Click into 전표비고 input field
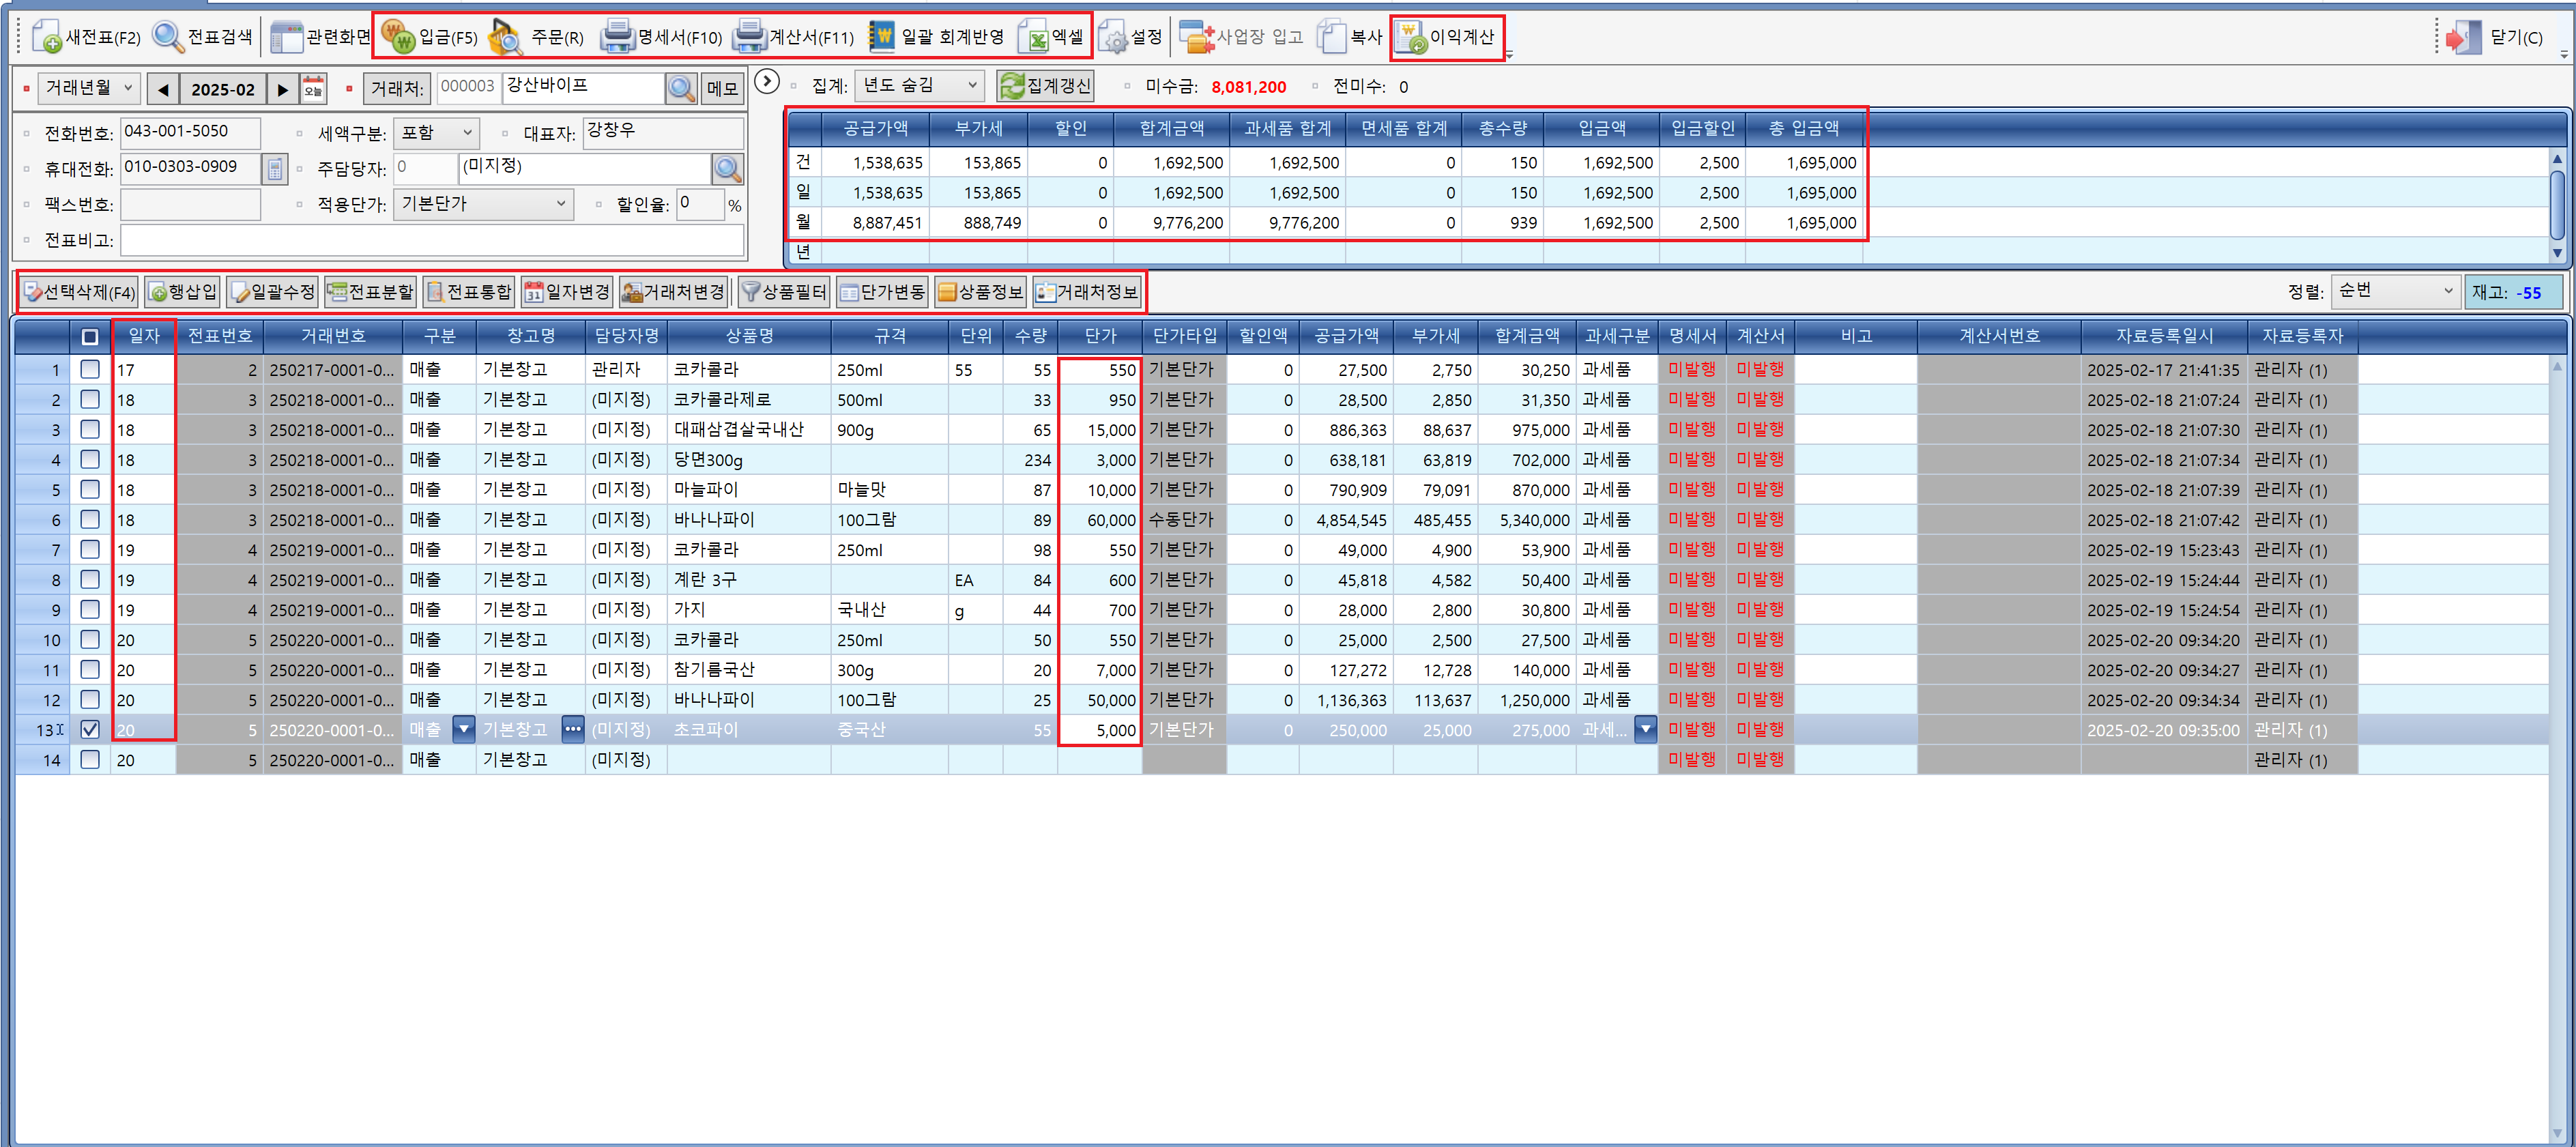Viewport: 2576px width, 1147px height. point(432,240)
